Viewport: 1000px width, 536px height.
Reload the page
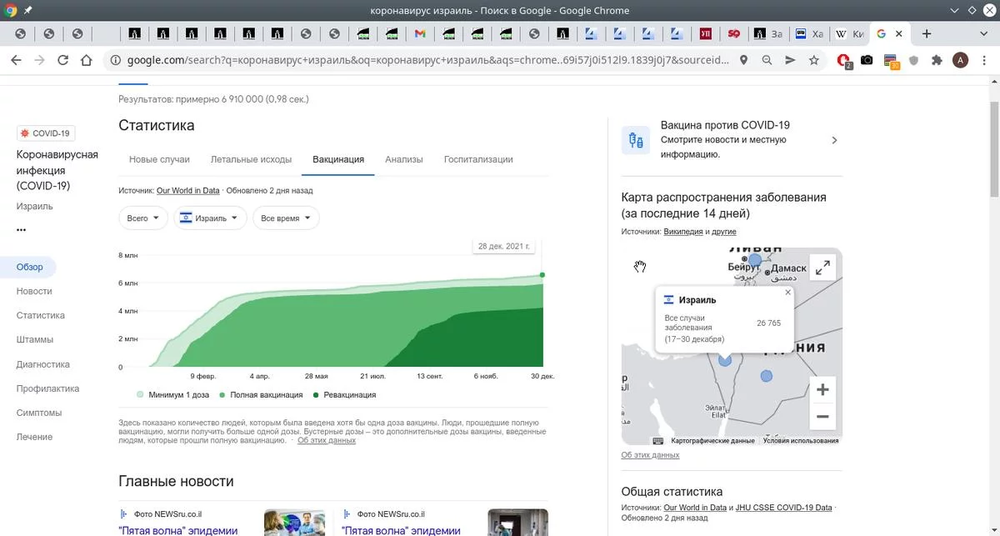pos(62,60)
